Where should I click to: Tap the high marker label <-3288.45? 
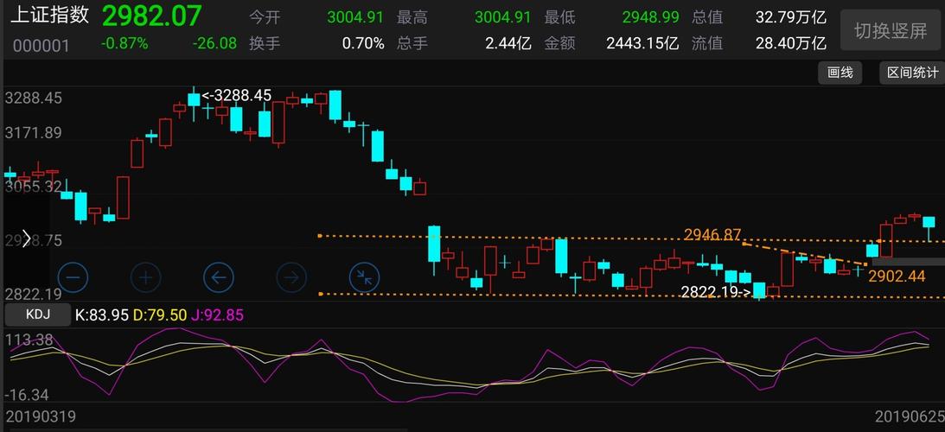click(x=236, y=95)
